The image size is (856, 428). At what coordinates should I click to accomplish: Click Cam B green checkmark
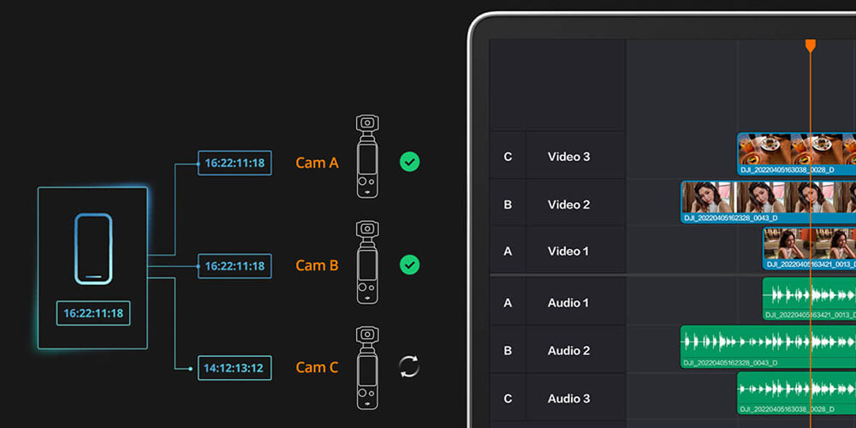tap(410, 265)
